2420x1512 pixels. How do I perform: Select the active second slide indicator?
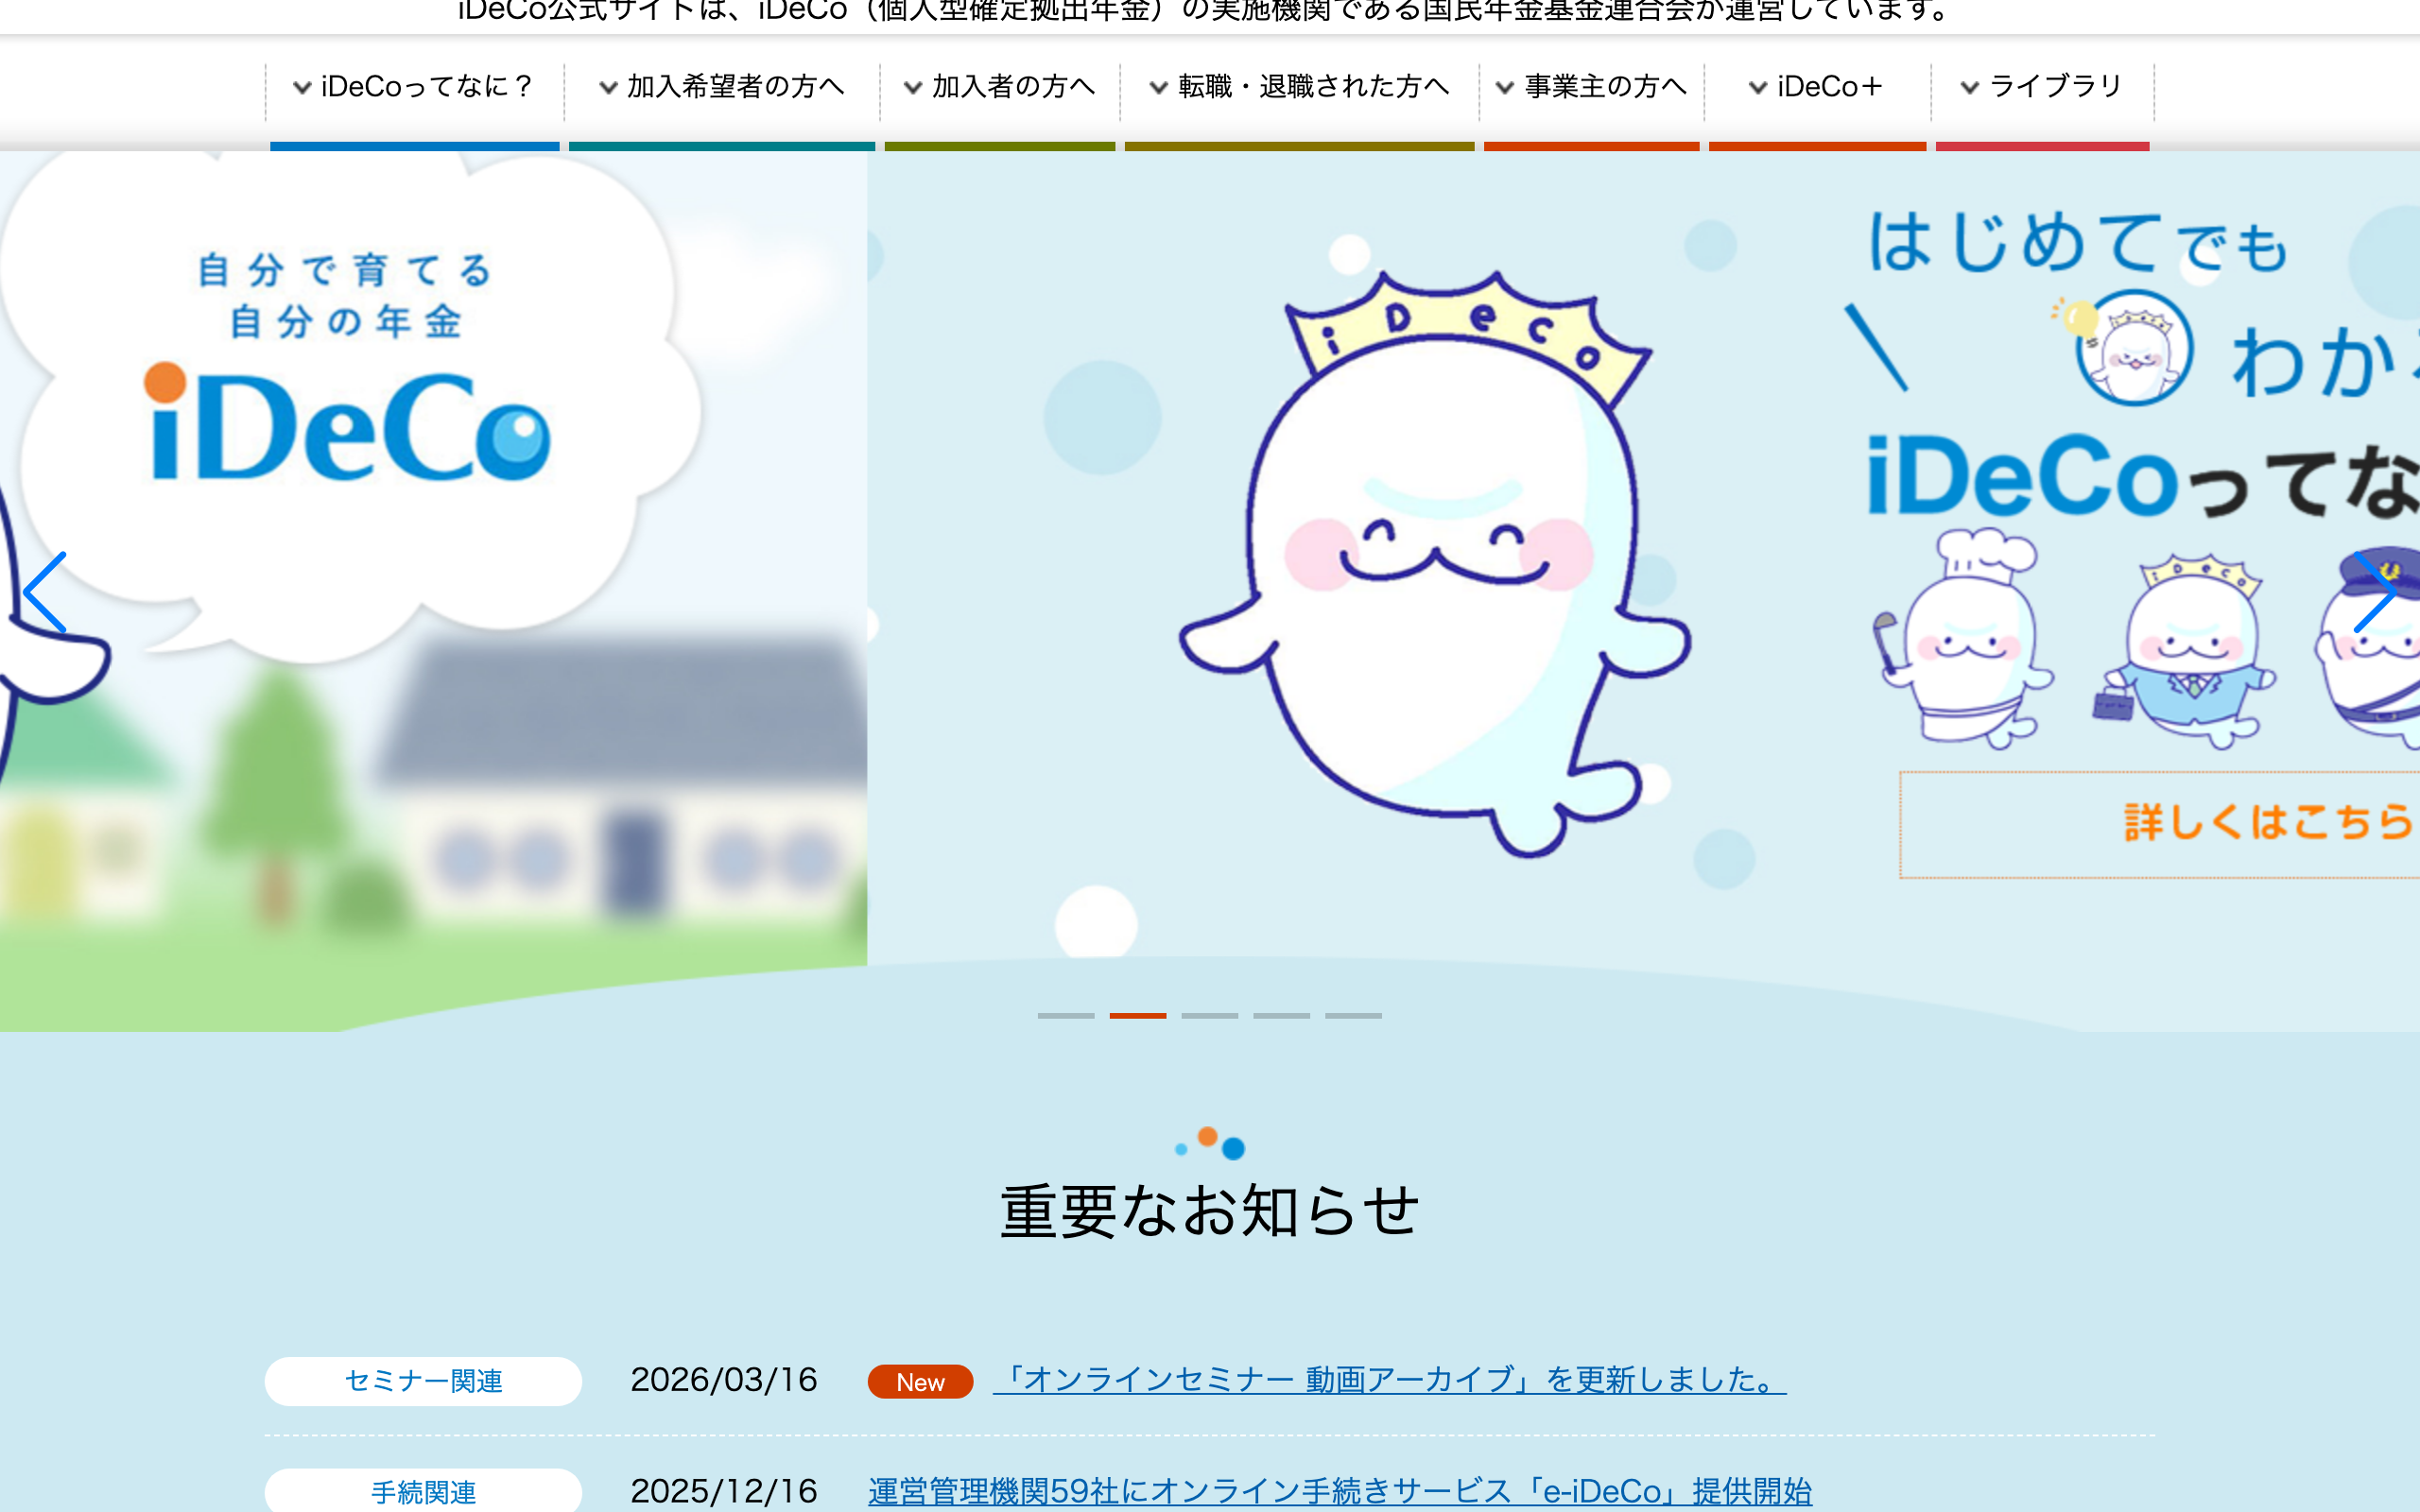pos(1138,1015)
